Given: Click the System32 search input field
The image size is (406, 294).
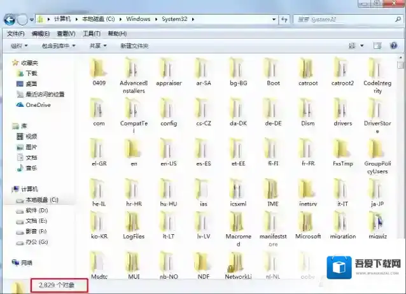Looking at the screenshot, I should coord(344,20).
